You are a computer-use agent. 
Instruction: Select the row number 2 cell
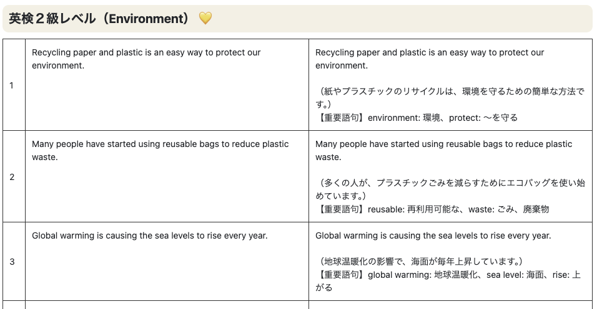point(12,177)
